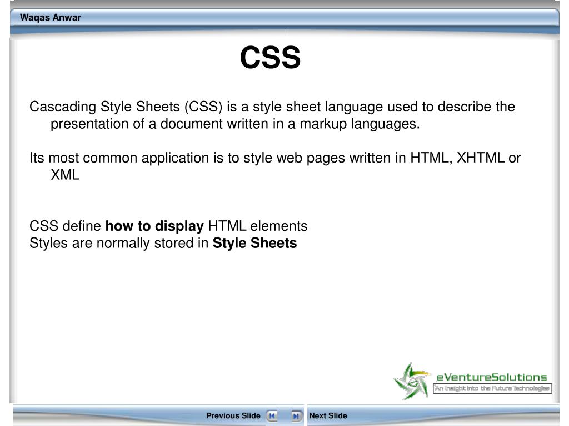Select the "Next Slide" text label
Image resolution: width=569 pixels, height=426 pixels.
[328, 416]
